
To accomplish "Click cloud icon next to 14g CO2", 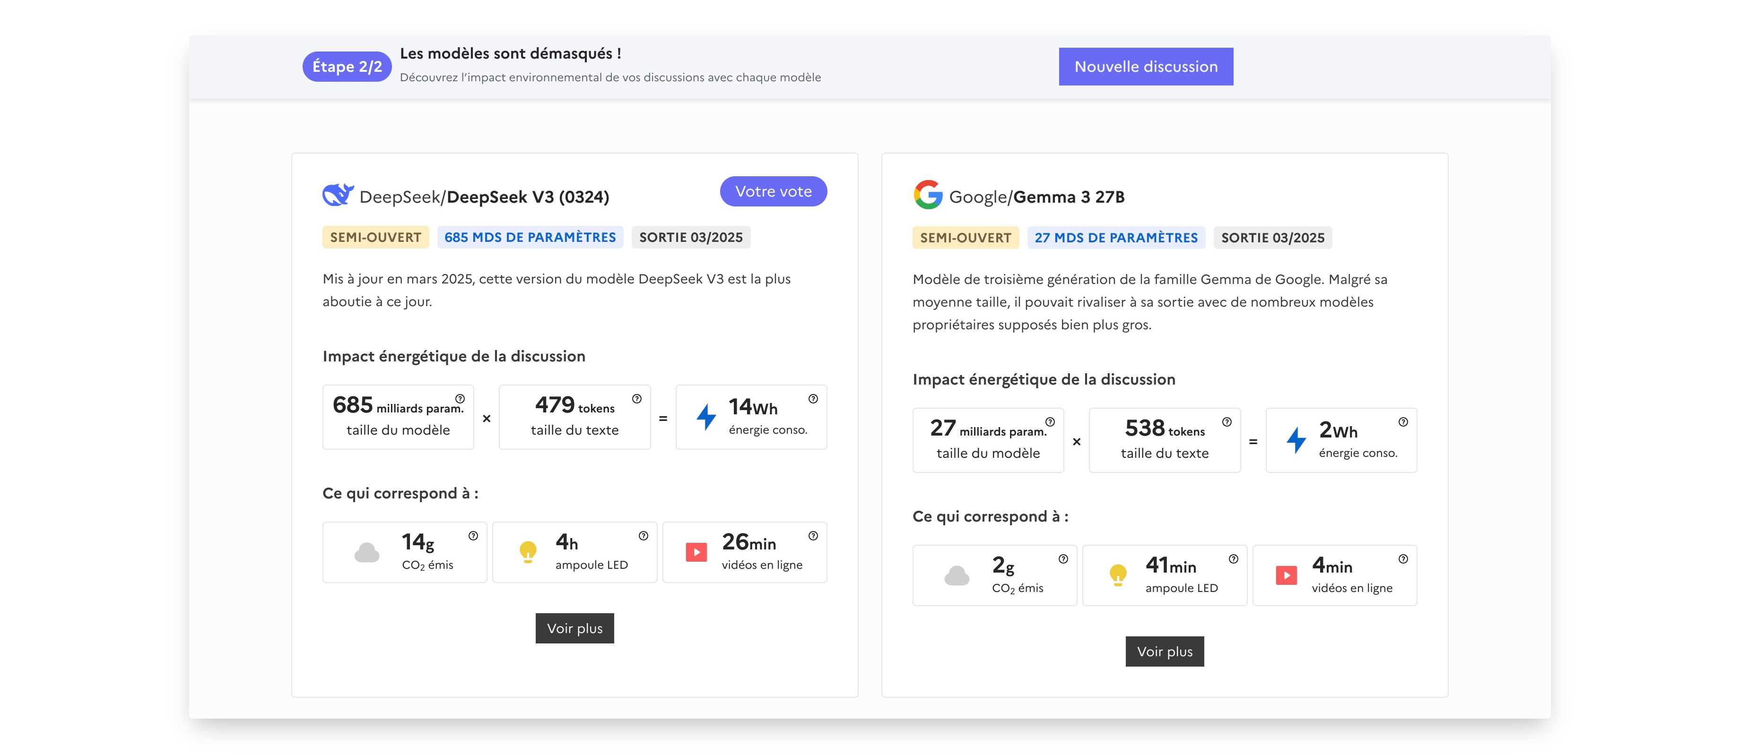I will pyautogui.click(x=367, y=552).
